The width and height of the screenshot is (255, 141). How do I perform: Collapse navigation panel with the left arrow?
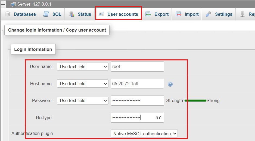tap(3, 4)
